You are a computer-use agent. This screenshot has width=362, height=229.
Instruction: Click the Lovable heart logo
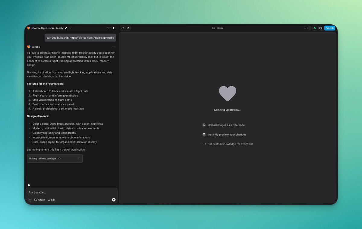28,28
